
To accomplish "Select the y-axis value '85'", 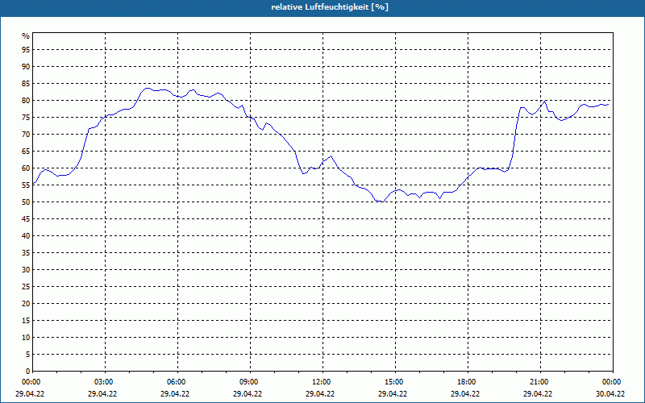I will [26, 84].
